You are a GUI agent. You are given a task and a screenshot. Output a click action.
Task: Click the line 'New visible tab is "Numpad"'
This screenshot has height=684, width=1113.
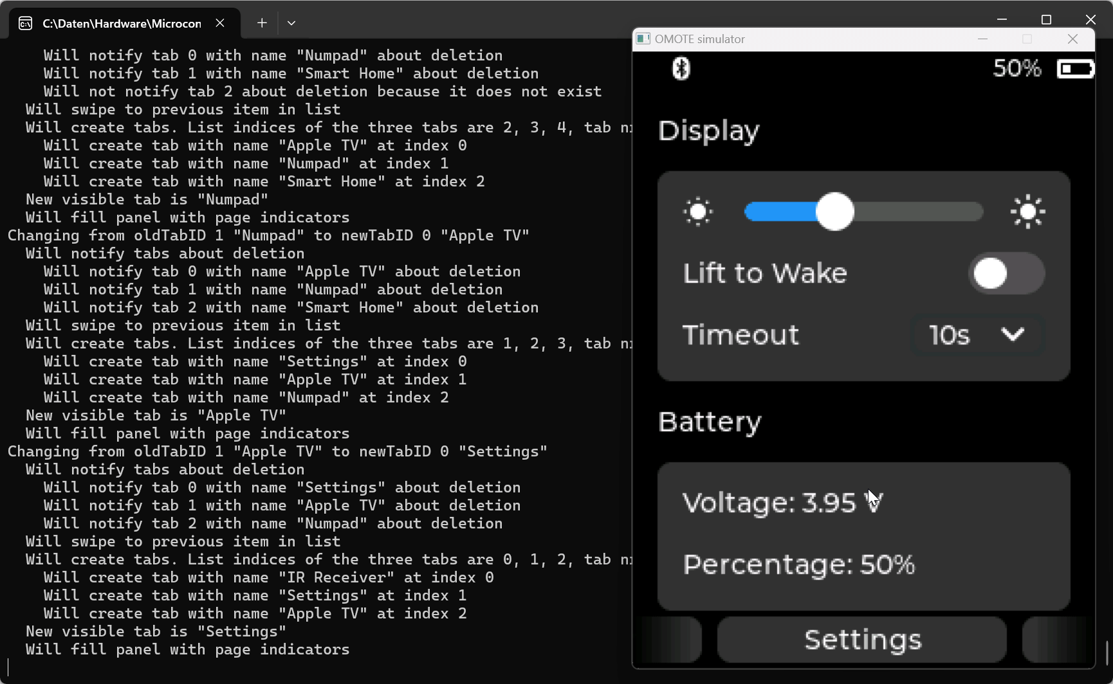147,199
